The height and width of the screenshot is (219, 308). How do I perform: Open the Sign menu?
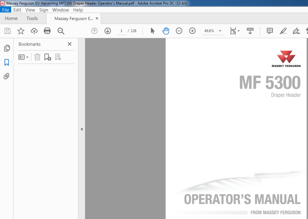click(x=44, y=10)
